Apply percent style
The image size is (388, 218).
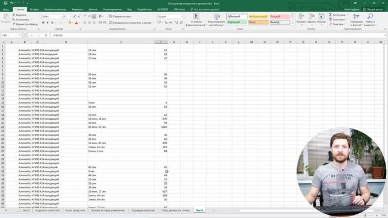coord(166,23)
